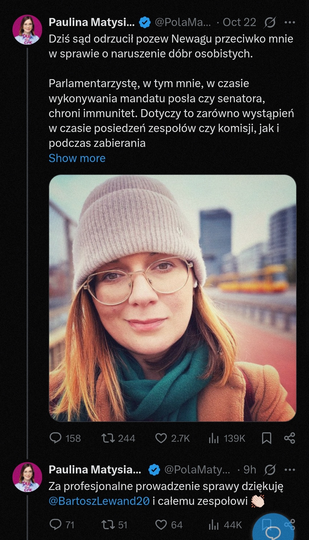The height and width of the screenshot is (540, 309).
Task: Share the first tweet via share icon
Action: coord(290,438)
